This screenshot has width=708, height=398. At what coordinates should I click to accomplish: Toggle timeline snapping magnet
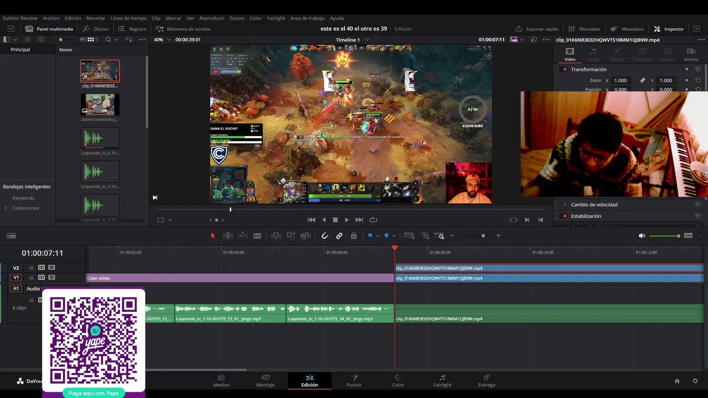point(325,235)
